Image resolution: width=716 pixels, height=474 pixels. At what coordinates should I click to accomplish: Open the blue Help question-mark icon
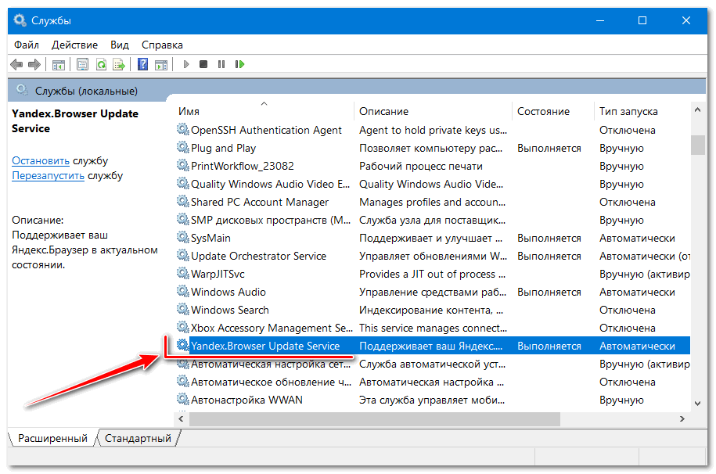coord(143,64)
